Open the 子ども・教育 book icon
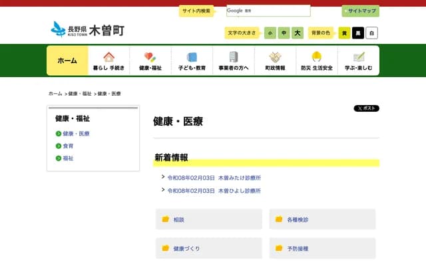 point(192,57)
